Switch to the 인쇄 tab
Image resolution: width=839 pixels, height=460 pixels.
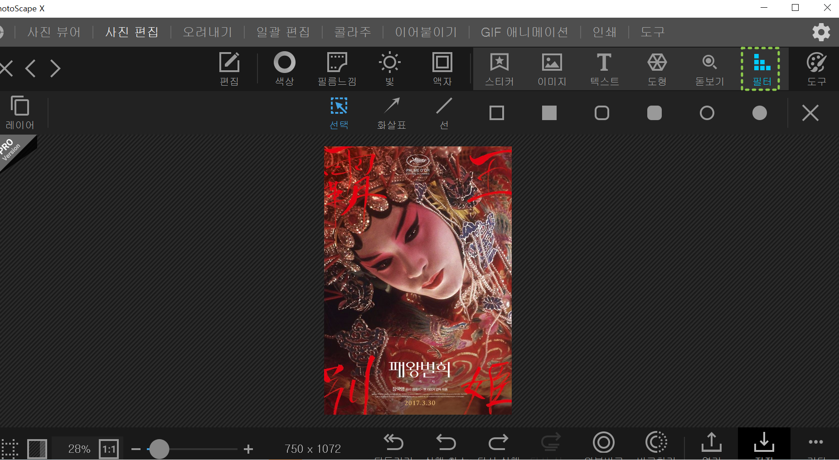[x=605, y=32]
